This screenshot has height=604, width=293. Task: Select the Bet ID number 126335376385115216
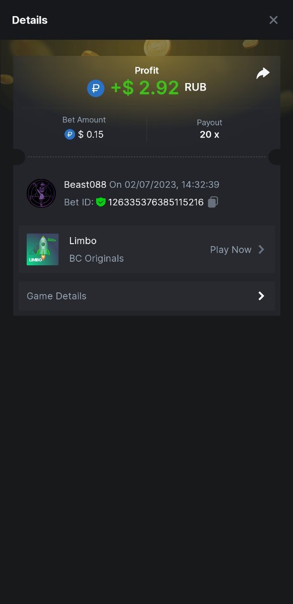point(156,202)
